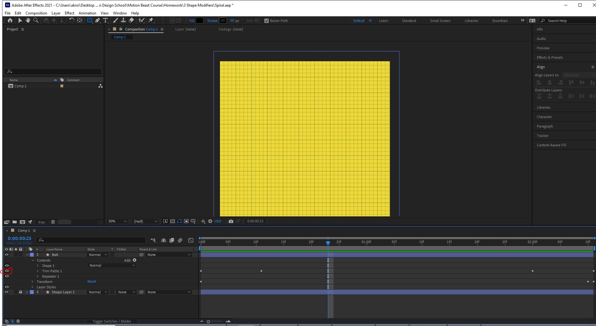Hide the Trim Paths 1 visibility eye
This screenshot has height=326, width=596.
click(7, 271)
